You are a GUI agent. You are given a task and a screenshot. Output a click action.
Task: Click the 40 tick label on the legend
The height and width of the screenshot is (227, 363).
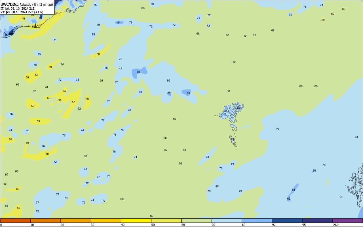point(123,225)
